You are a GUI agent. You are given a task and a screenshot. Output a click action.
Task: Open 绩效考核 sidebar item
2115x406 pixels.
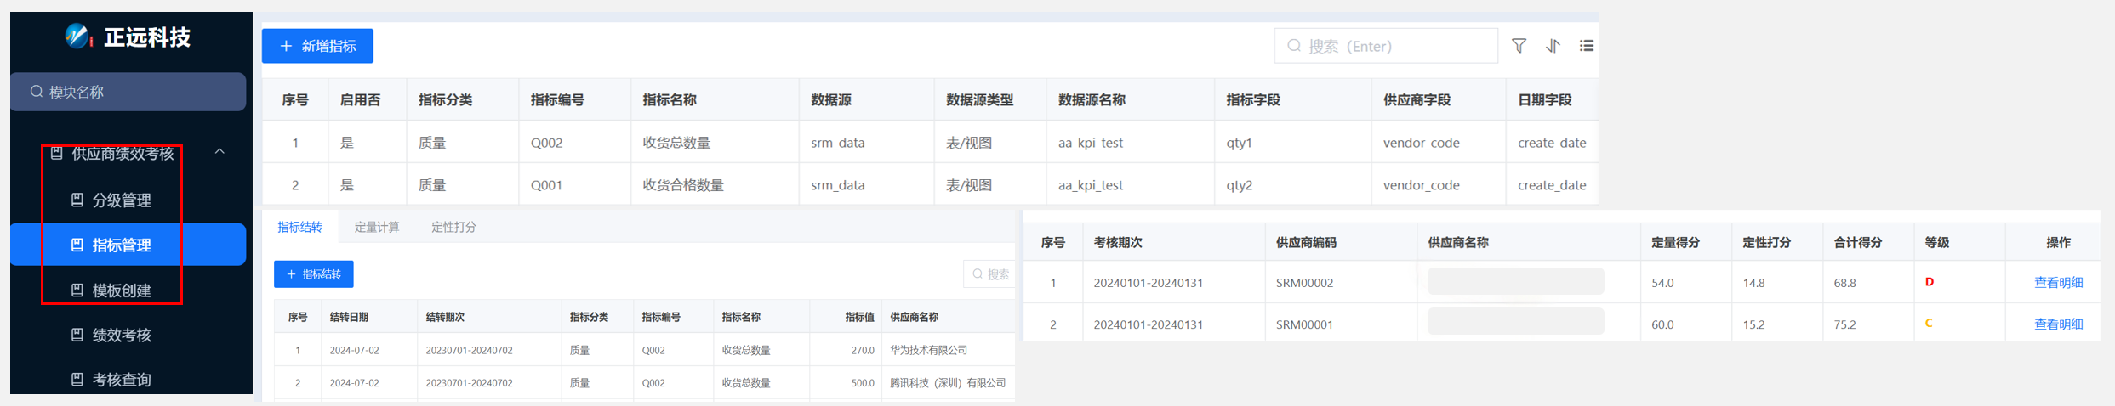(x=121, y=336)
